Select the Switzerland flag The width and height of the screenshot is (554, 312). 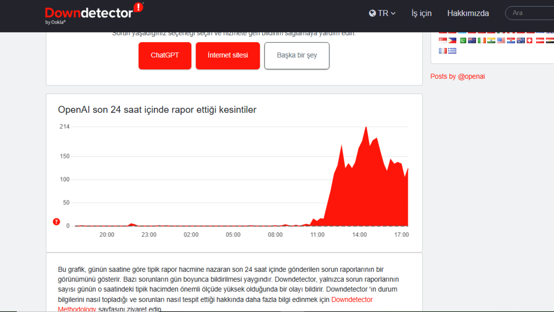point(529,41)
